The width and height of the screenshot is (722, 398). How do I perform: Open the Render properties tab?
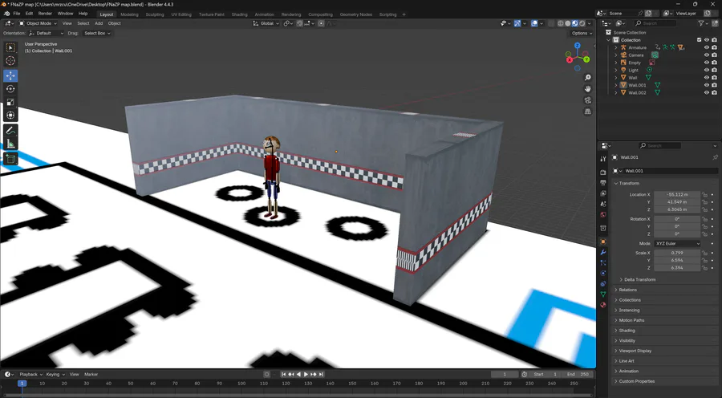(603, 173)
